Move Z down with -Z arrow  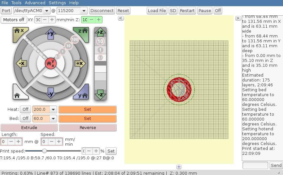point(100,95)
